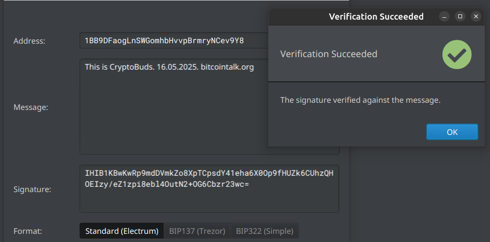Click the signature string starting with IHIB1KBw
The image size is (490, 242).
tap(209, 179)
